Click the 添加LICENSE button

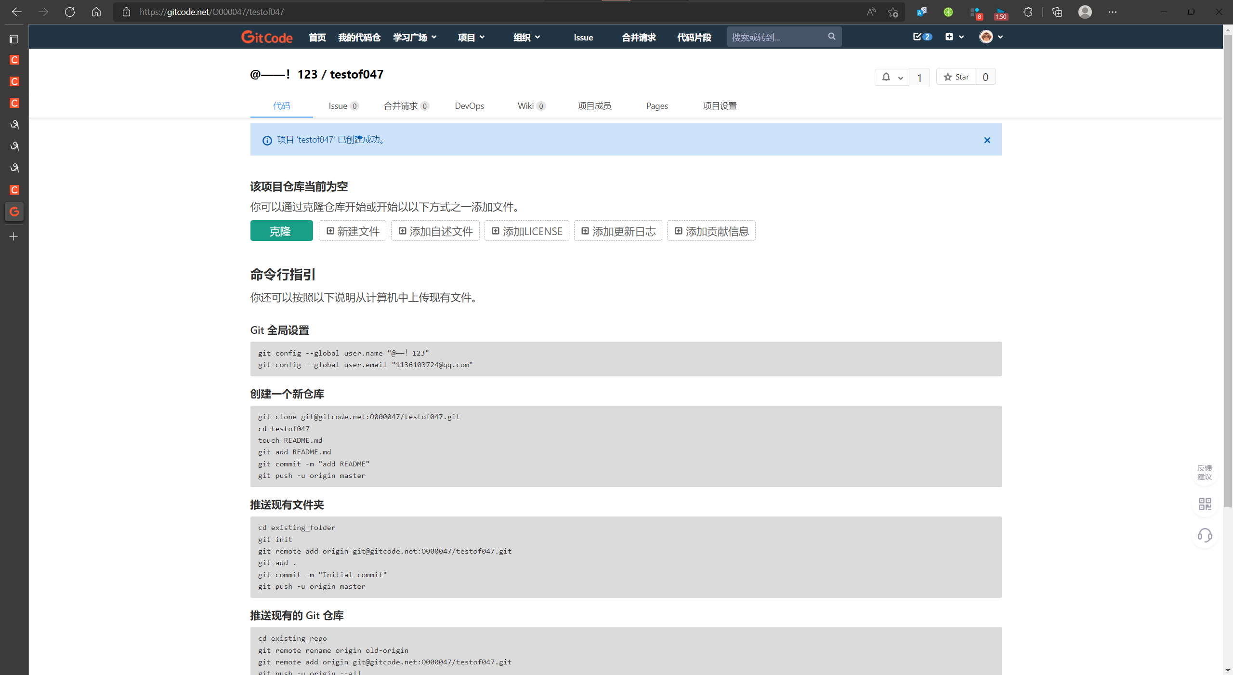click(x=527, y=231)
